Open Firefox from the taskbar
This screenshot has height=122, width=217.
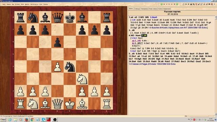click(x=26, y=120)
